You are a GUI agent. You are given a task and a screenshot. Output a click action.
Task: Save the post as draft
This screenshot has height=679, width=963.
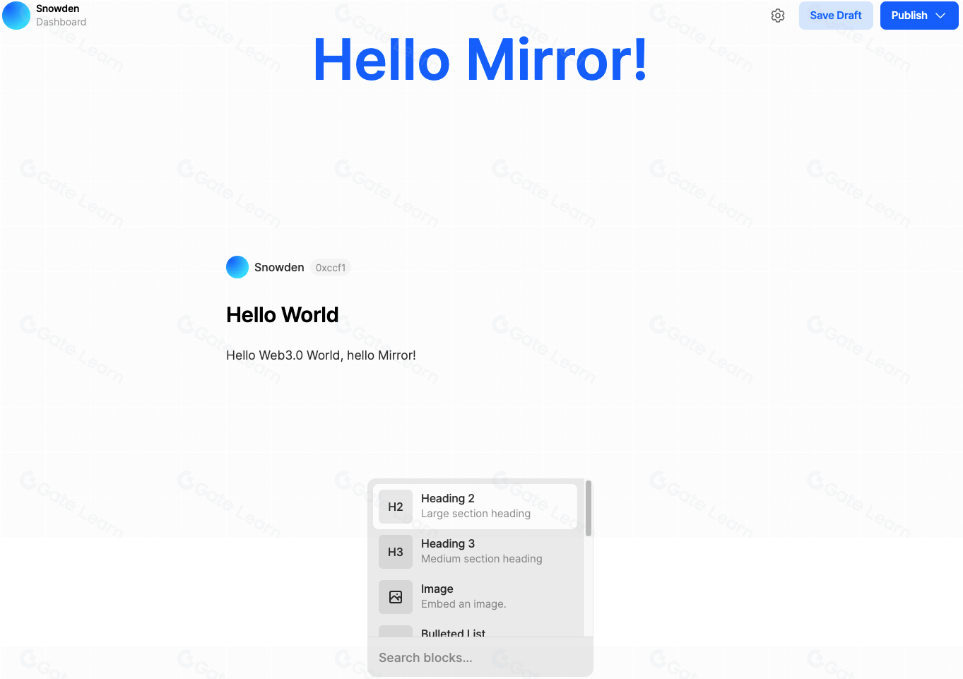[x=836, y=16]
